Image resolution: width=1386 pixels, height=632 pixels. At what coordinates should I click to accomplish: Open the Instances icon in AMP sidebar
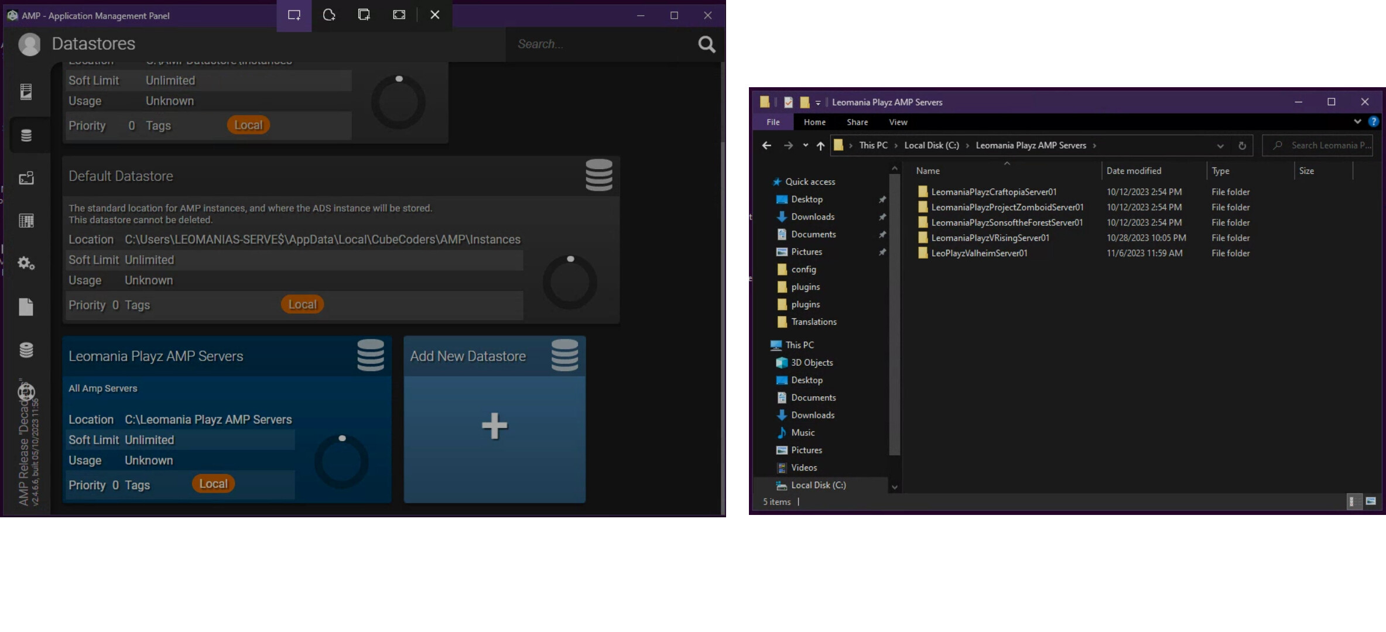coord(26,91)
